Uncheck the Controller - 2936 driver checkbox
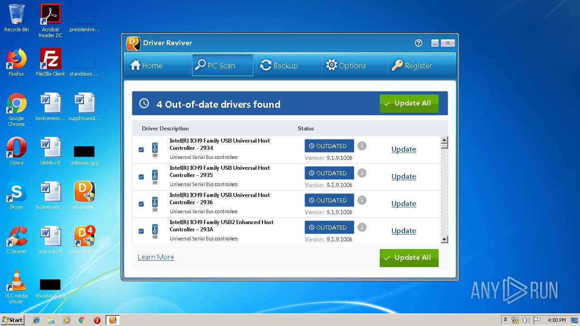 [141, 204]
